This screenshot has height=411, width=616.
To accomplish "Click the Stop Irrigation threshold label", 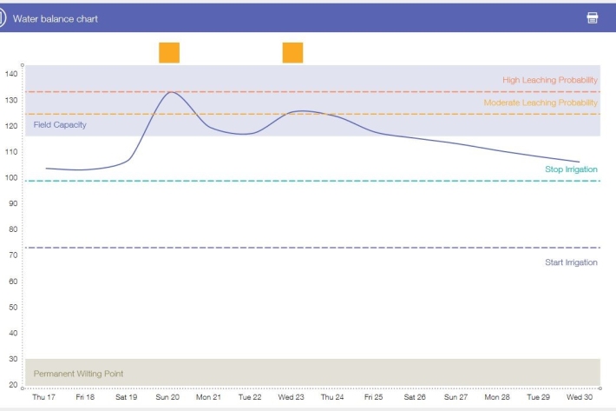I will [x=571, y=169].
